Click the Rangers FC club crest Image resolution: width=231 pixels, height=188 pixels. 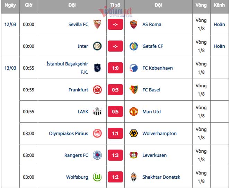coord(97,155)
